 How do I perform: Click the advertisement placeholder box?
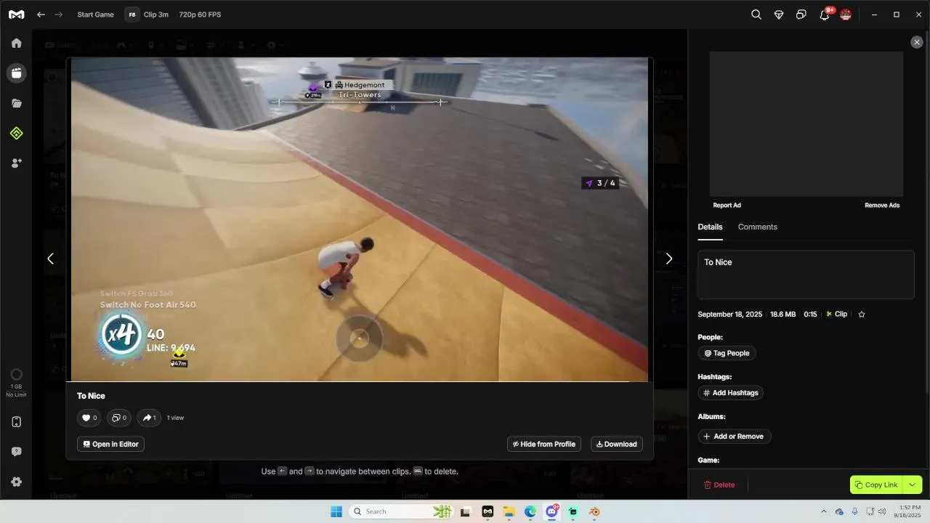pos(806,124)
